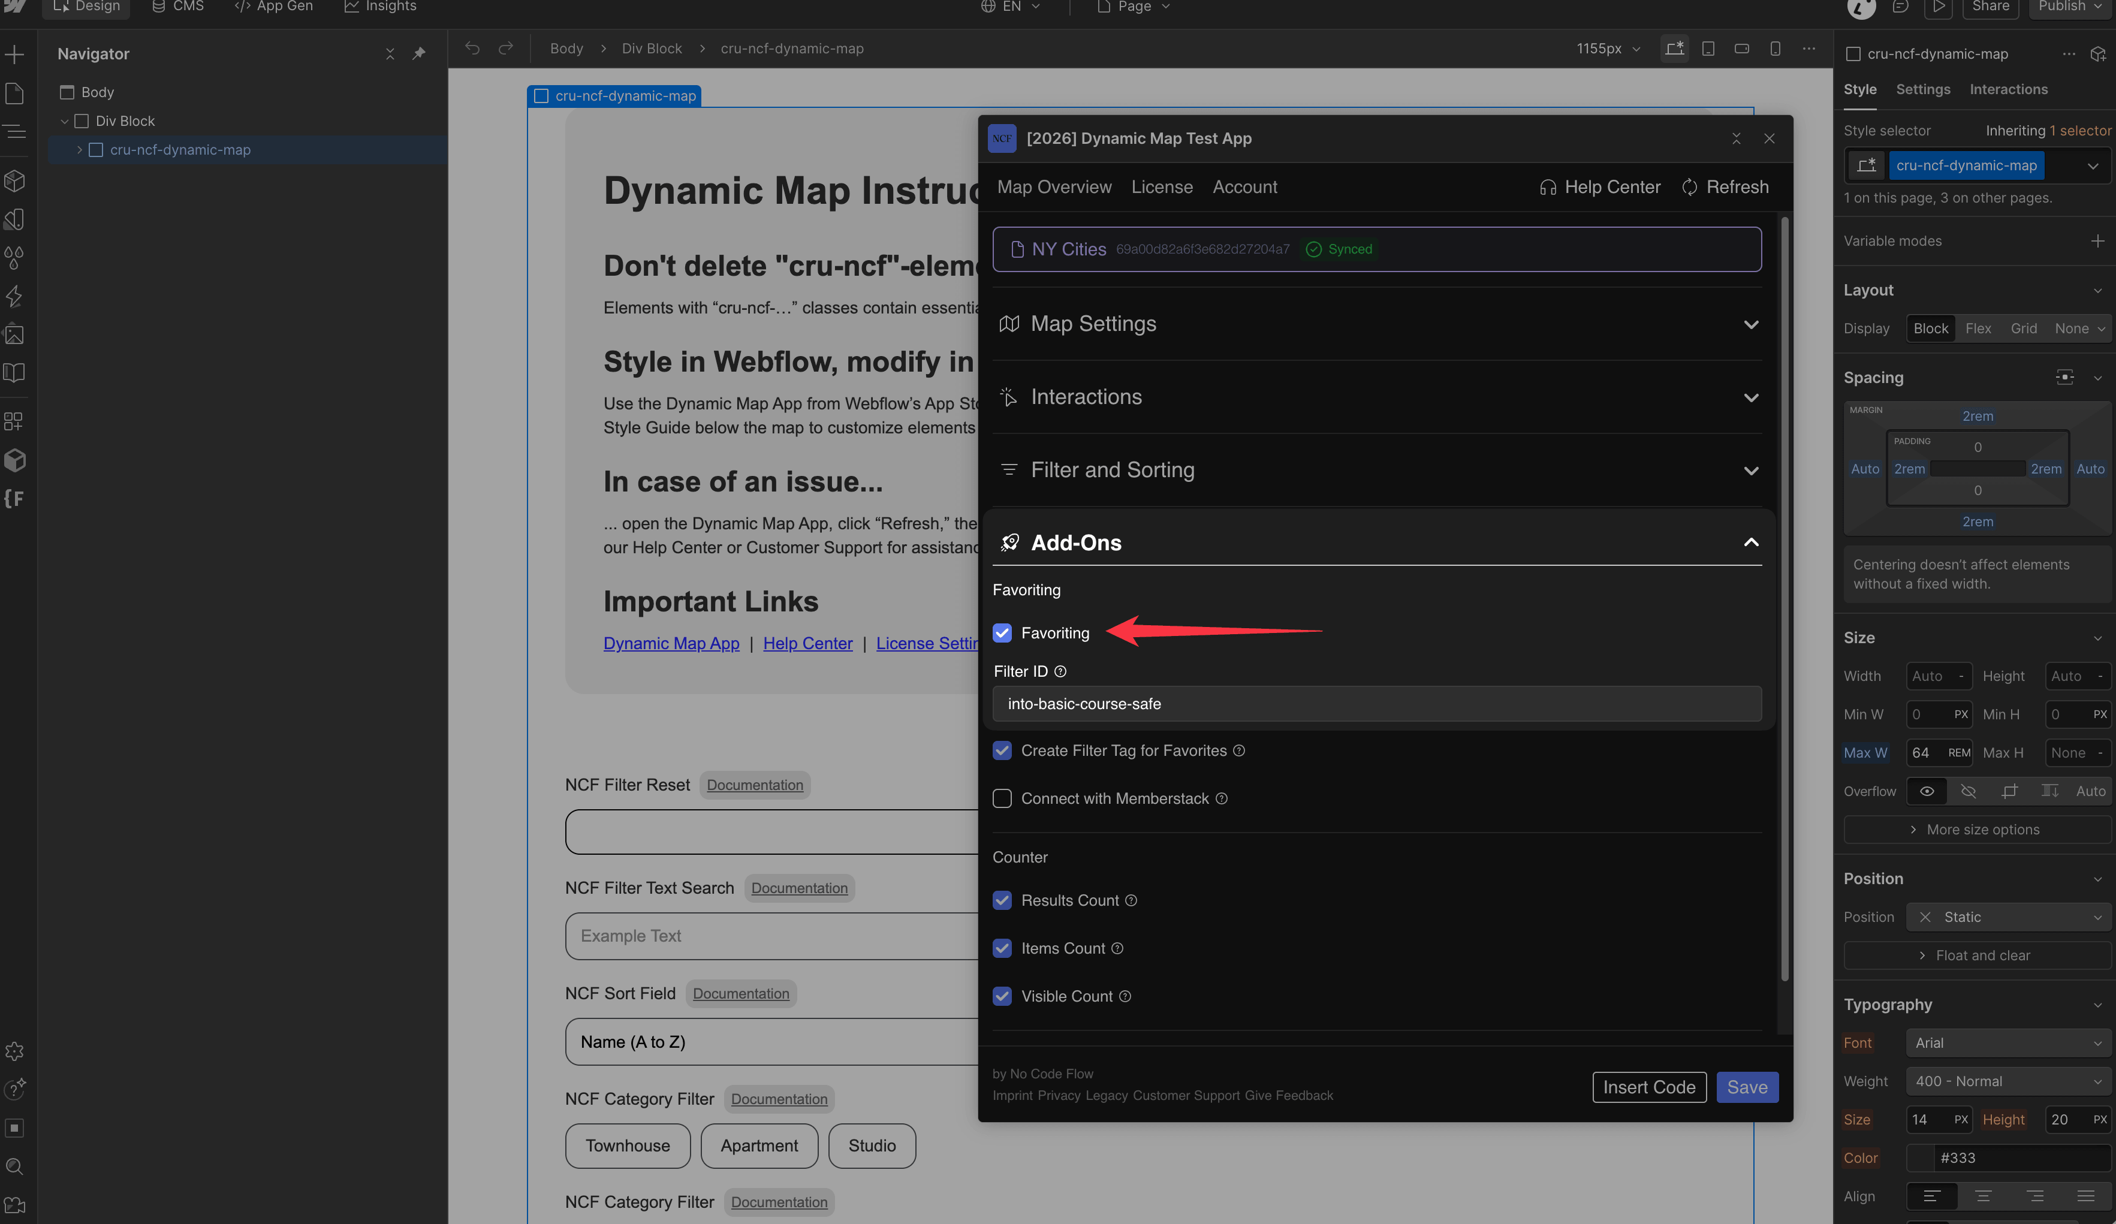The height and width of the screenshot is (1224, 2116).
Task: Open the Components cube panel
Action: point(14,180)
